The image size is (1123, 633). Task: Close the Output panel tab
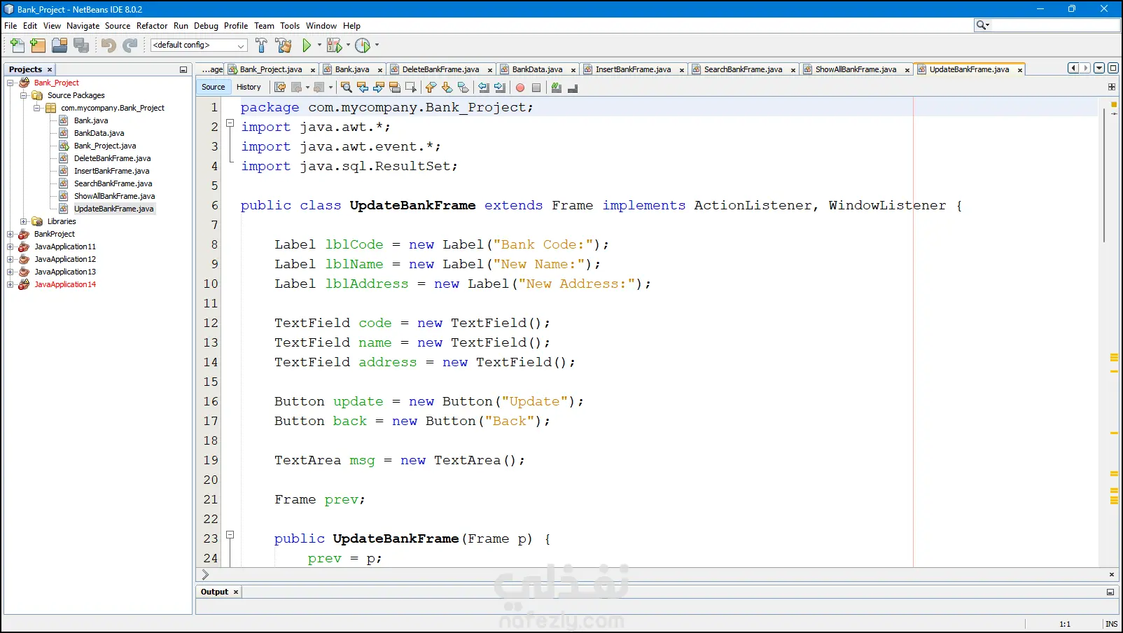[x=236, y=592]
